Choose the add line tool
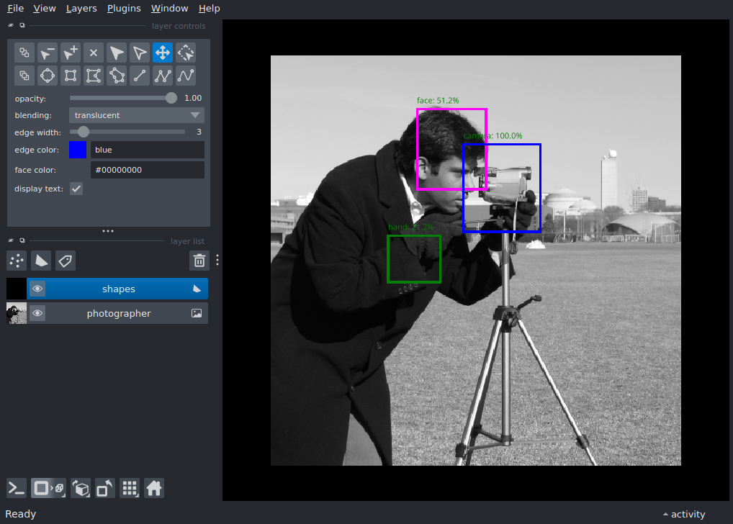 pyautogui.click(x=140, y=76)
